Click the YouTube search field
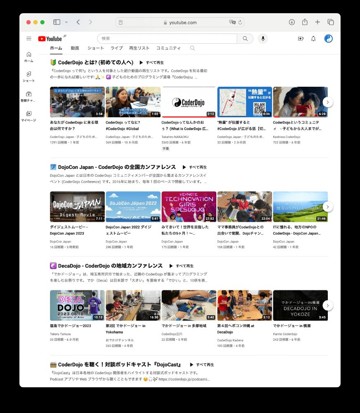 [x=167, y=38]
